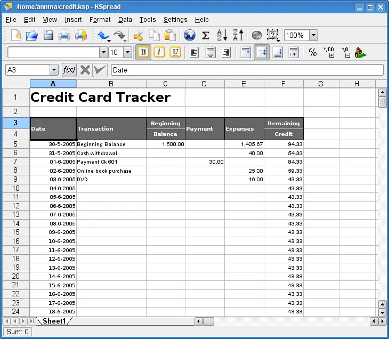Toggle Bold formatting button
389x339 pixels.
pos(143,52)
